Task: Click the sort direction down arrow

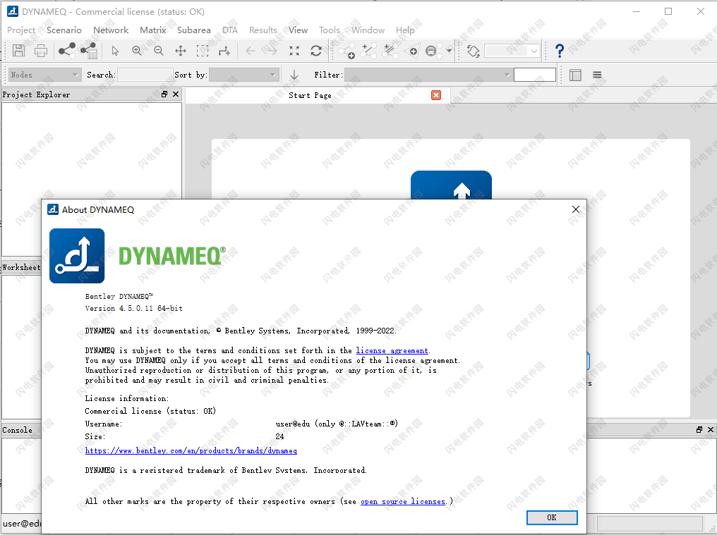Action: pos(294,75)
